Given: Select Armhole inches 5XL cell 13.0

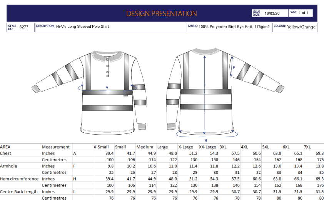Looking at the screenshot, I should [277, 166].
